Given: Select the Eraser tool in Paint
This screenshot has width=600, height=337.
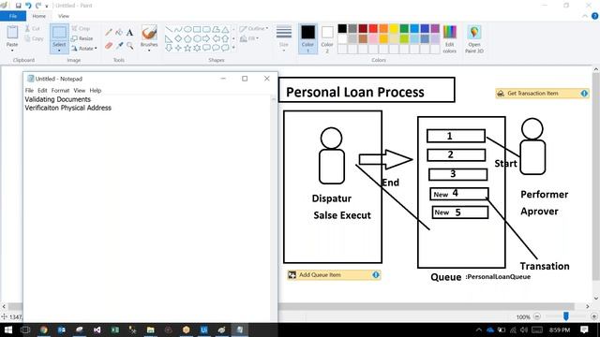Looking at the screenshot, I should click(x=109, y=46).
